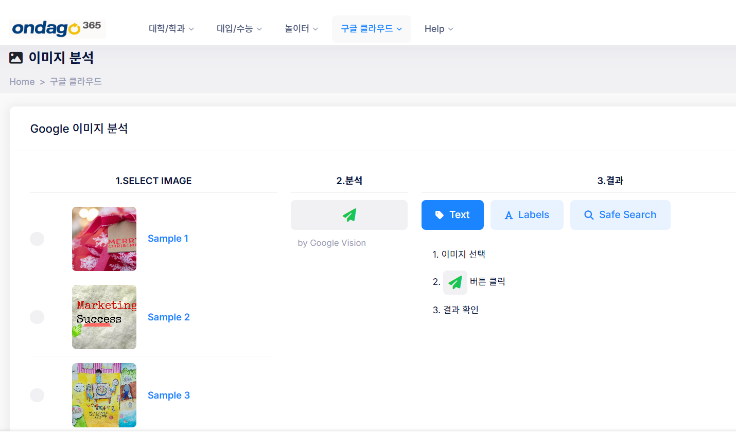Click the '1.SELECT IMAGE' column header

tap(153, 181)
